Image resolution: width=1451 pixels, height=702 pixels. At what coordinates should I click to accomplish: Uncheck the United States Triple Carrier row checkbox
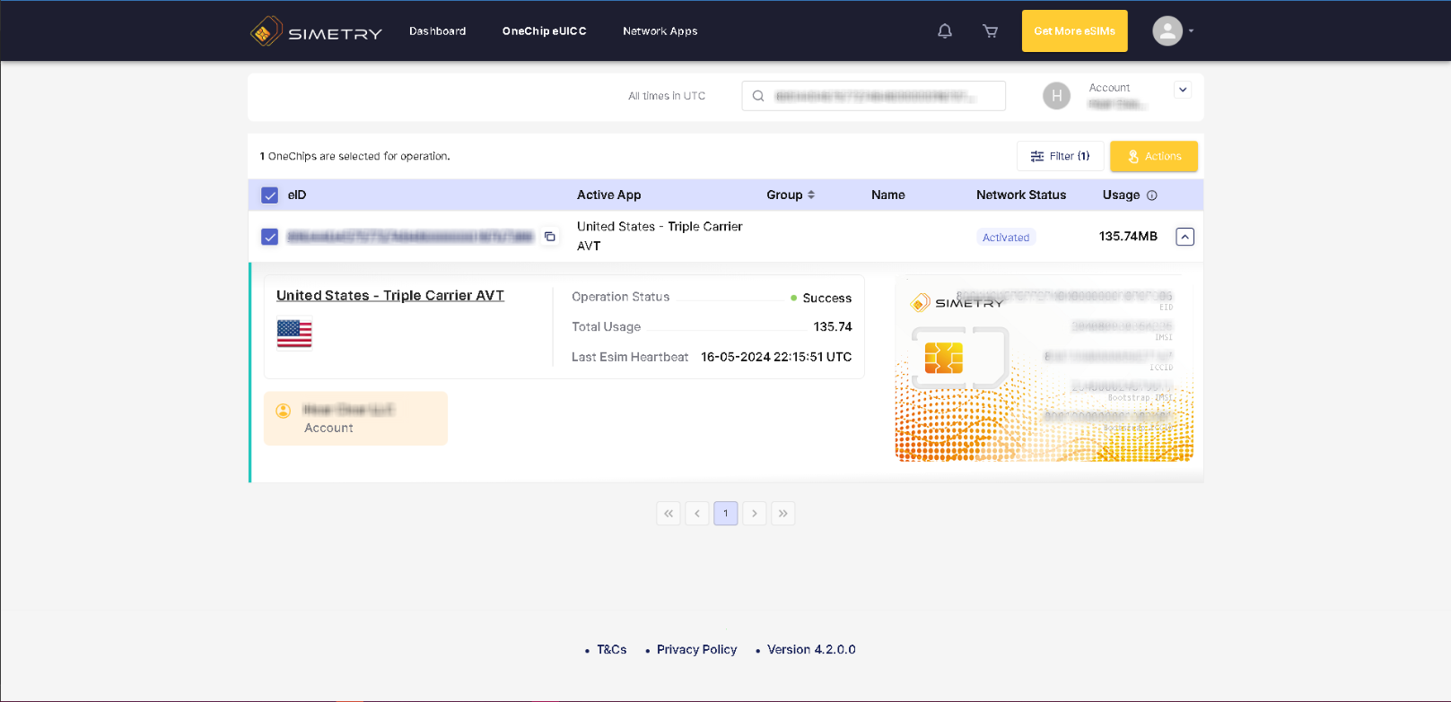(269, 237)
